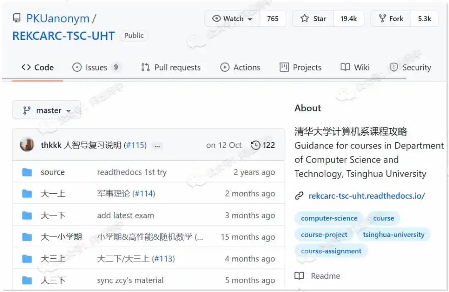The width and height of the screenshot is (449, 292).
Task: Open the add latest exam commit message
Action: (126, 215)
